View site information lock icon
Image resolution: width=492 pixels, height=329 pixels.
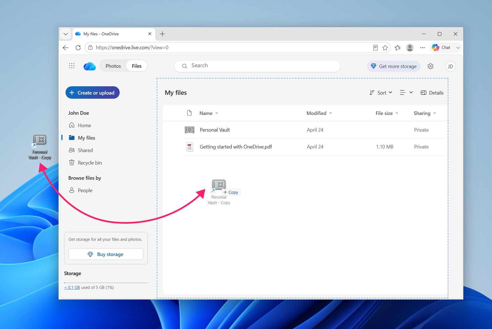90,48
